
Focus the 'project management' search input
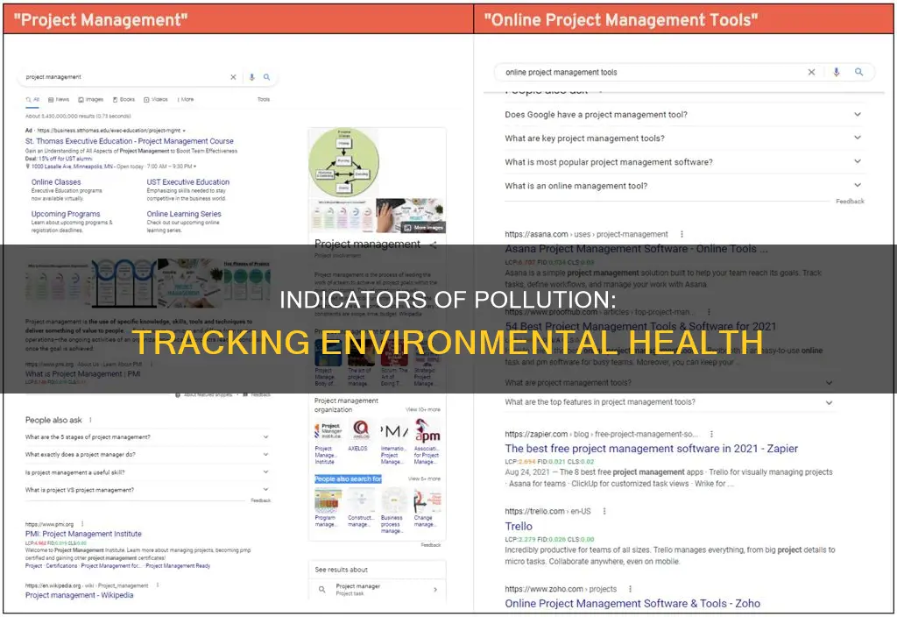[126, 77]
